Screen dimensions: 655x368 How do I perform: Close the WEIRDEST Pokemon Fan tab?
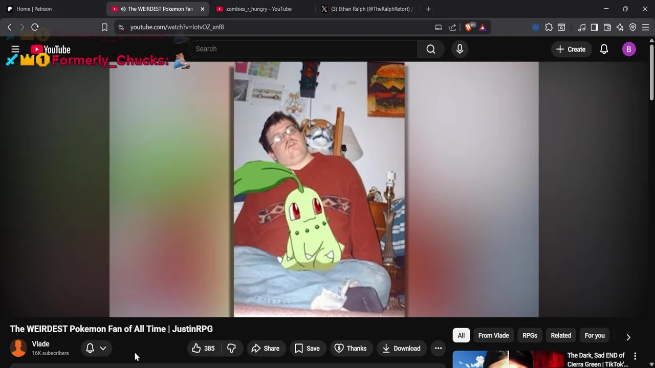click(202, 9)
